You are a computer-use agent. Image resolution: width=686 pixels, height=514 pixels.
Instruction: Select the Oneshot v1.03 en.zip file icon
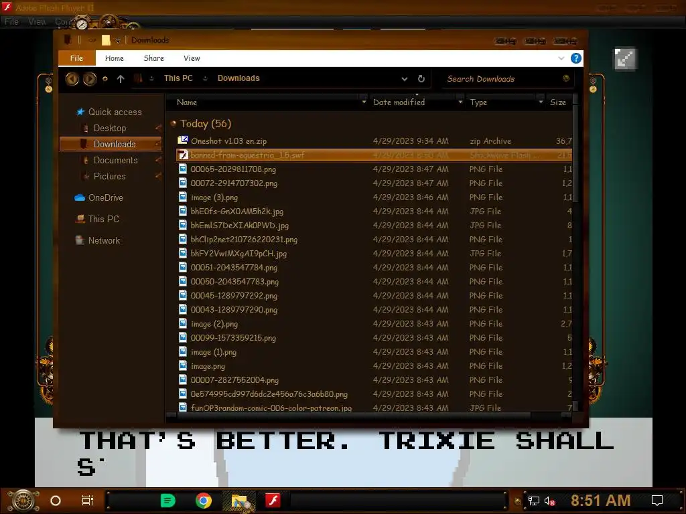pos(182,141)
